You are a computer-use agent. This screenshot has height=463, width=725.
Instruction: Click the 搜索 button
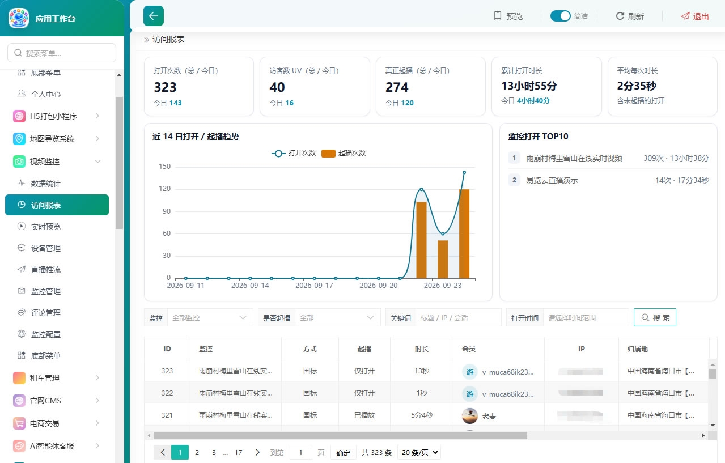[655, 318]
